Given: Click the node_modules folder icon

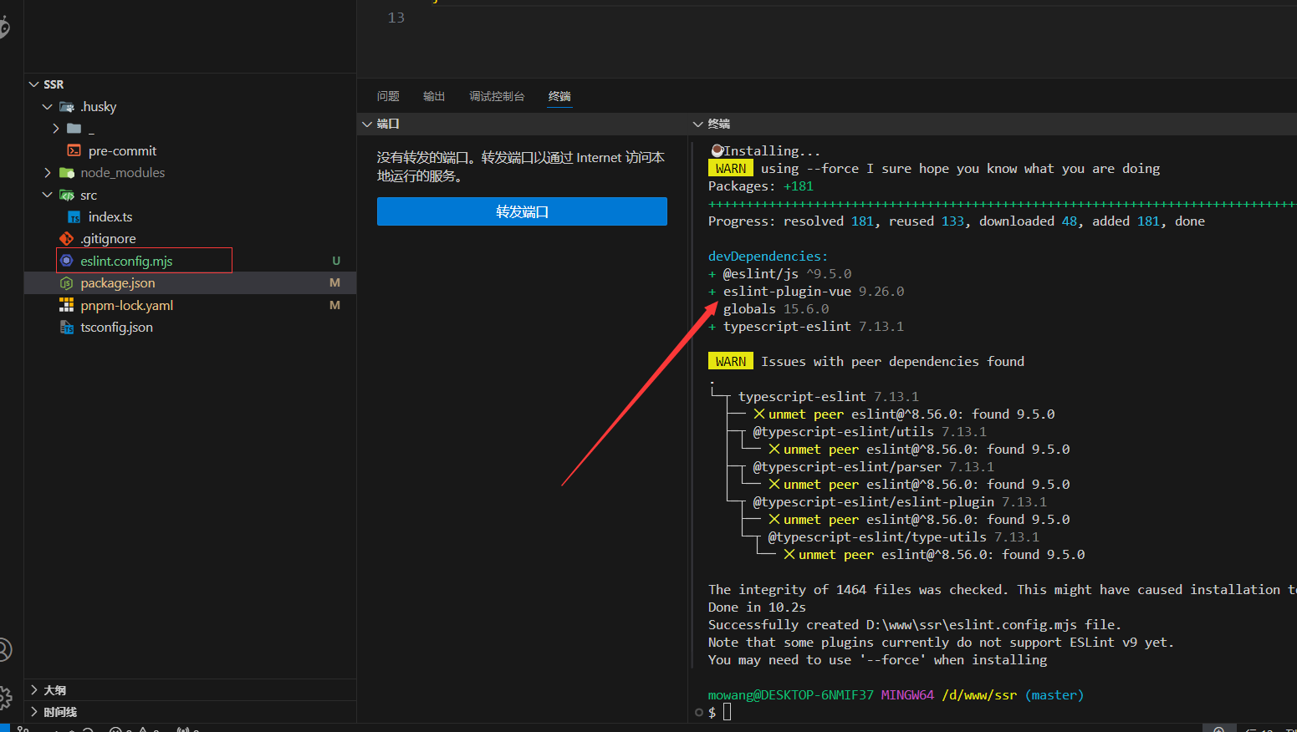Looking at the screenshot, I should [67, 173].
